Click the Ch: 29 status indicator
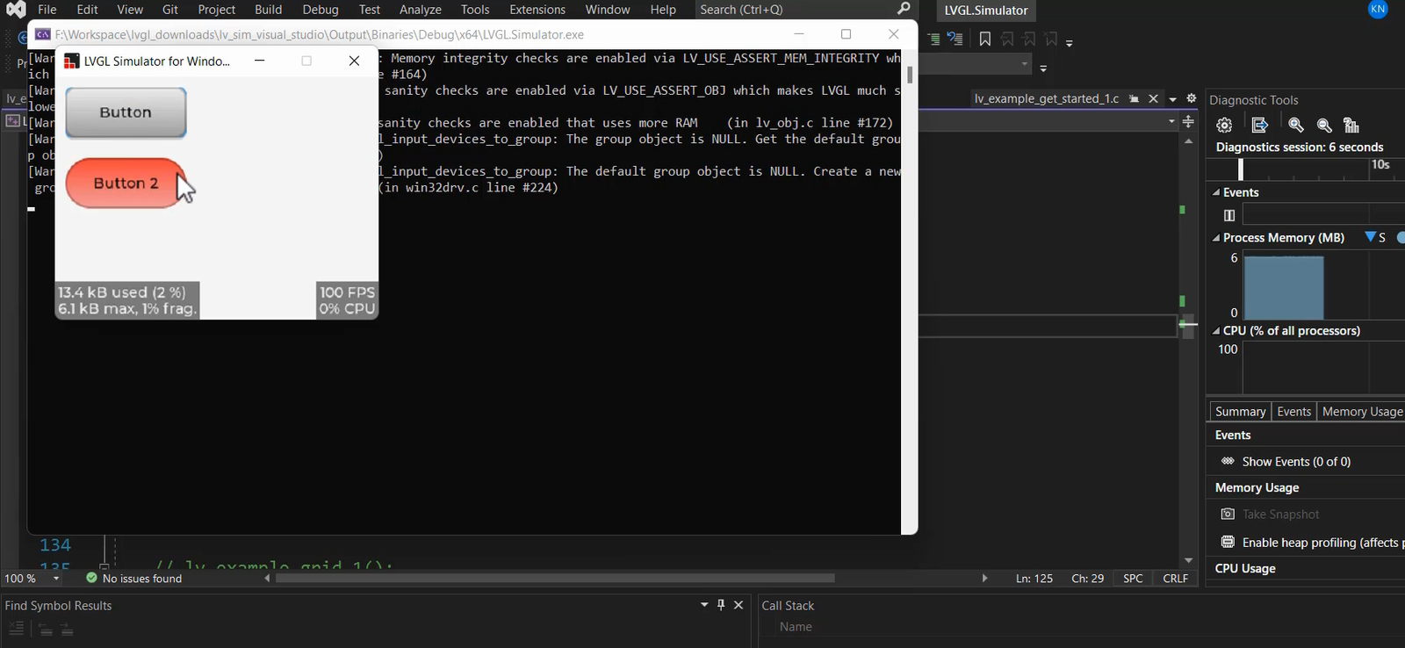 pyautogui.click(x=1087, y=579)
